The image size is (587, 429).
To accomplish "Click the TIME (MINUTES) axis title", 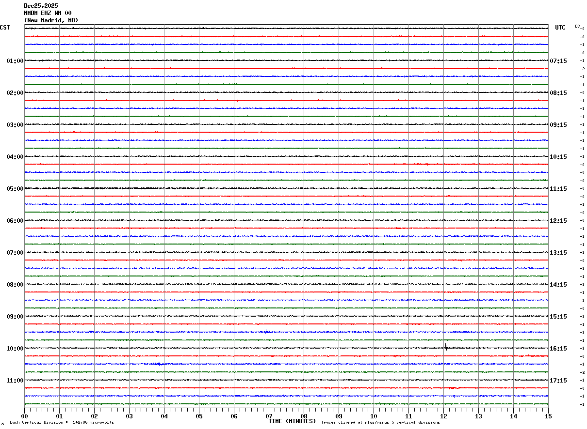I will pyautogui.click(x=292, y=421).
